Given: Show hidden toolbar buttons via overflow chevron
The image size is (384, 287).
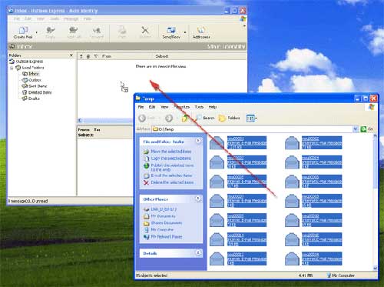Looking at the screenshot, I should click(x=244, y=26).
